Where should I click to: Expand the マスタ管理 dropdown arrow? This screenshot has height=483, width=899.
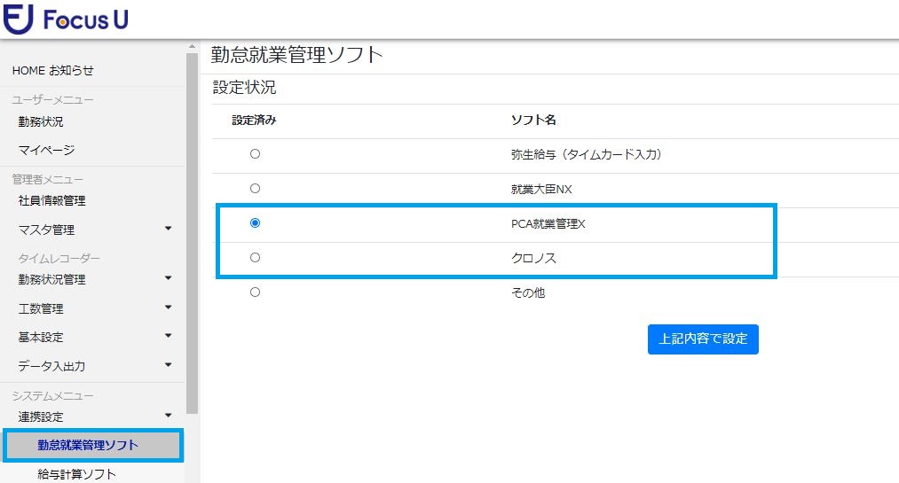click(x=168, y=229)
